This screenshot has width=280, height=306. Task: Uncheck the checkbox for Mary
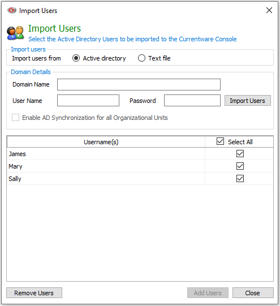coord(240,166)
